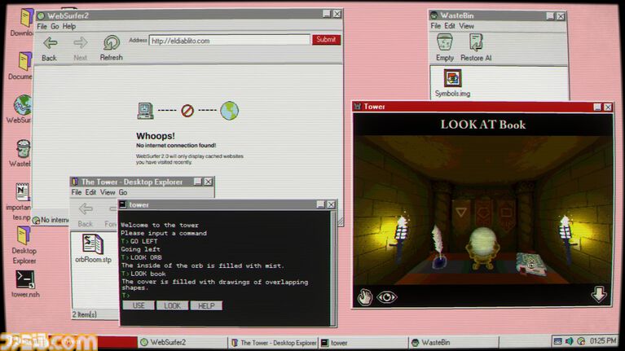Open the View menu in WasteBin
Viewport: 625px width, 351px height.
click(467, 26)
